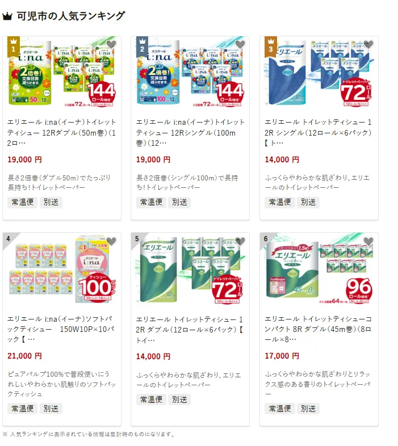Click 別送 tag on rank 3 item
This screenshot has width=398, height=446.
pos(308,202)
